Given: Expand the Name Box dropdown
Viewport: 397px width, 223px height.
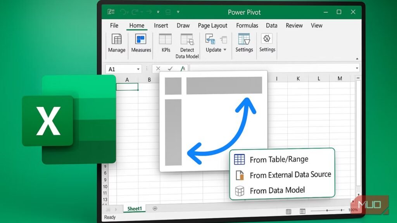Looking at the screenshot, I should point(138,68).
